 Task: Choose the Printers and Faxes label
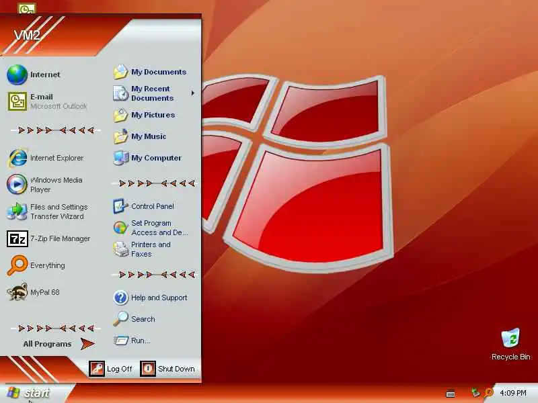pos(151,249)
